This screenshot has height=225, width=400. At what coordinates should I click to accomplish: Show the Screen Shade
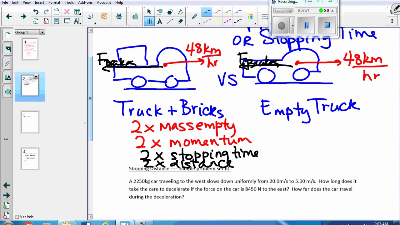(67, 21)
